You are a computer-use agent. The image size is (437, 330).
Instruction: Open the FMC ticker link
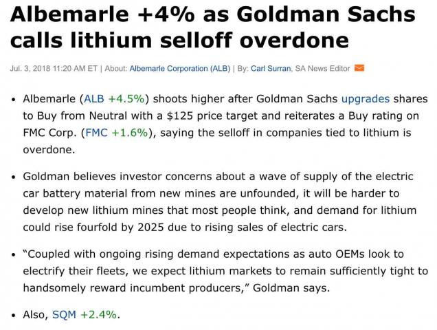coord(96,133)
